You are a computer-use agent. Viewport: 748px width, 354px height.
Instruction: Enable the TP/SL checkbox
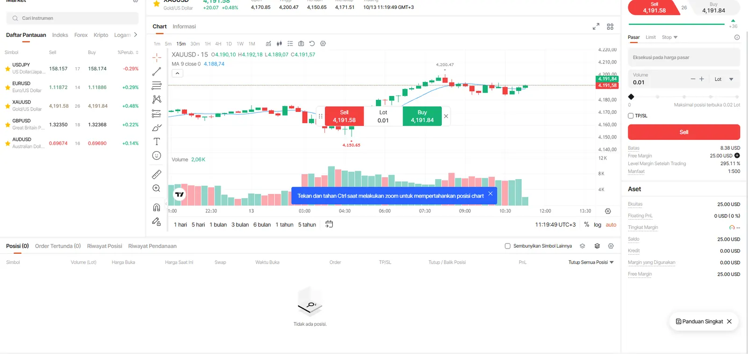point(631,116)
